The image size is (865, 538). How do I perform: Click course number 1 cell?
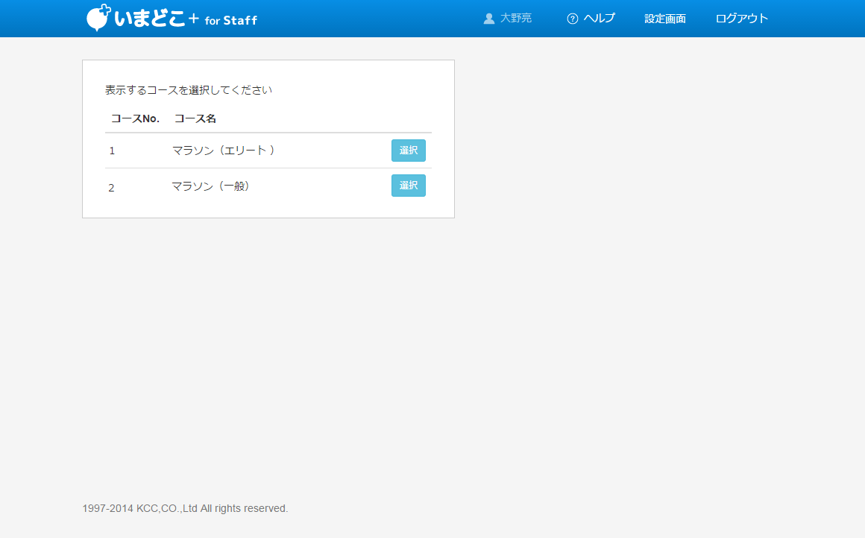[112, 151]
